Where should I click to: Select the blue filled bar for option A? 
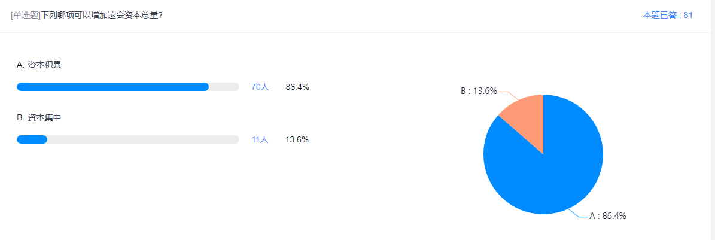(112, 87)
